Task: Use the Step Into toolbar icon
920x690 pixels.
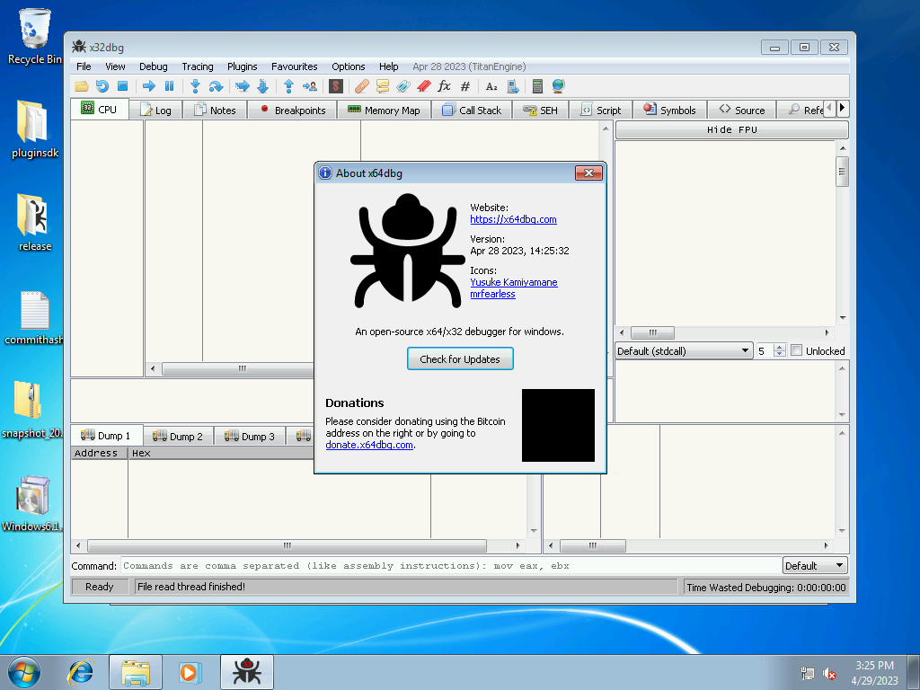Action: click(195, 86)
